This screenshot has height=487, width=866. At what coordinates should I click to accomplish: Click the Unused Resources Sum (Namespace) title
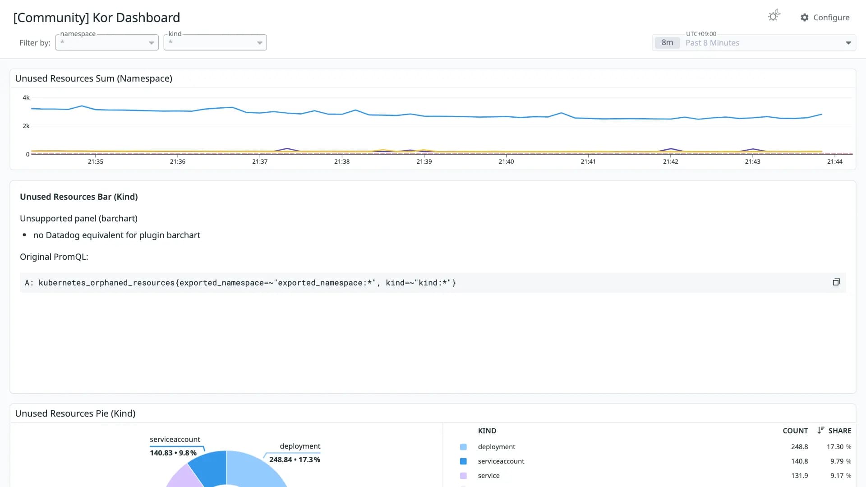tap(94, 78)
